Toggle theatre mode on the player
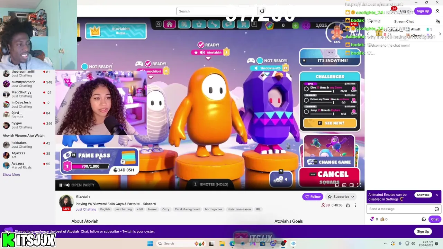Screen dimensions: 443x249 [x=351, y=185]
